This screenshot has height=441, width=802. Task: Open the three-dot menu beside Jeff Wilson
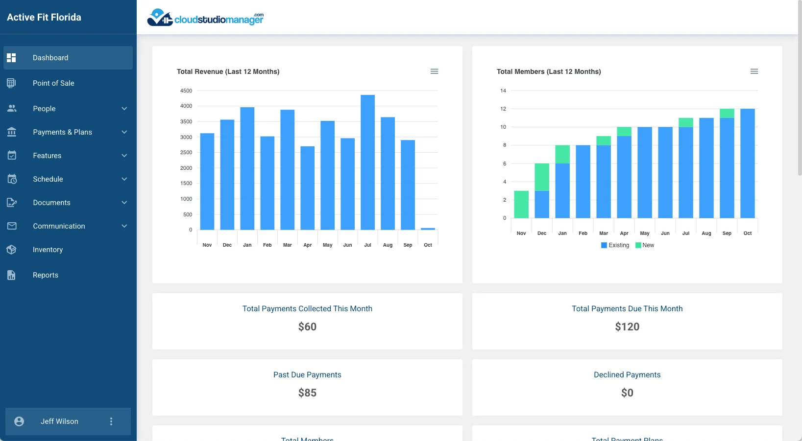(x=111, y=421)
